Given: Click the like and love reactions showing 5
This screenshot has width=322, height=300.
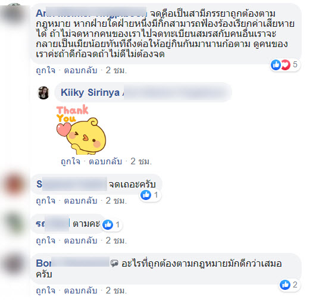Looking at the screenshot, I should pyautogui.click(x=285, y=65).
